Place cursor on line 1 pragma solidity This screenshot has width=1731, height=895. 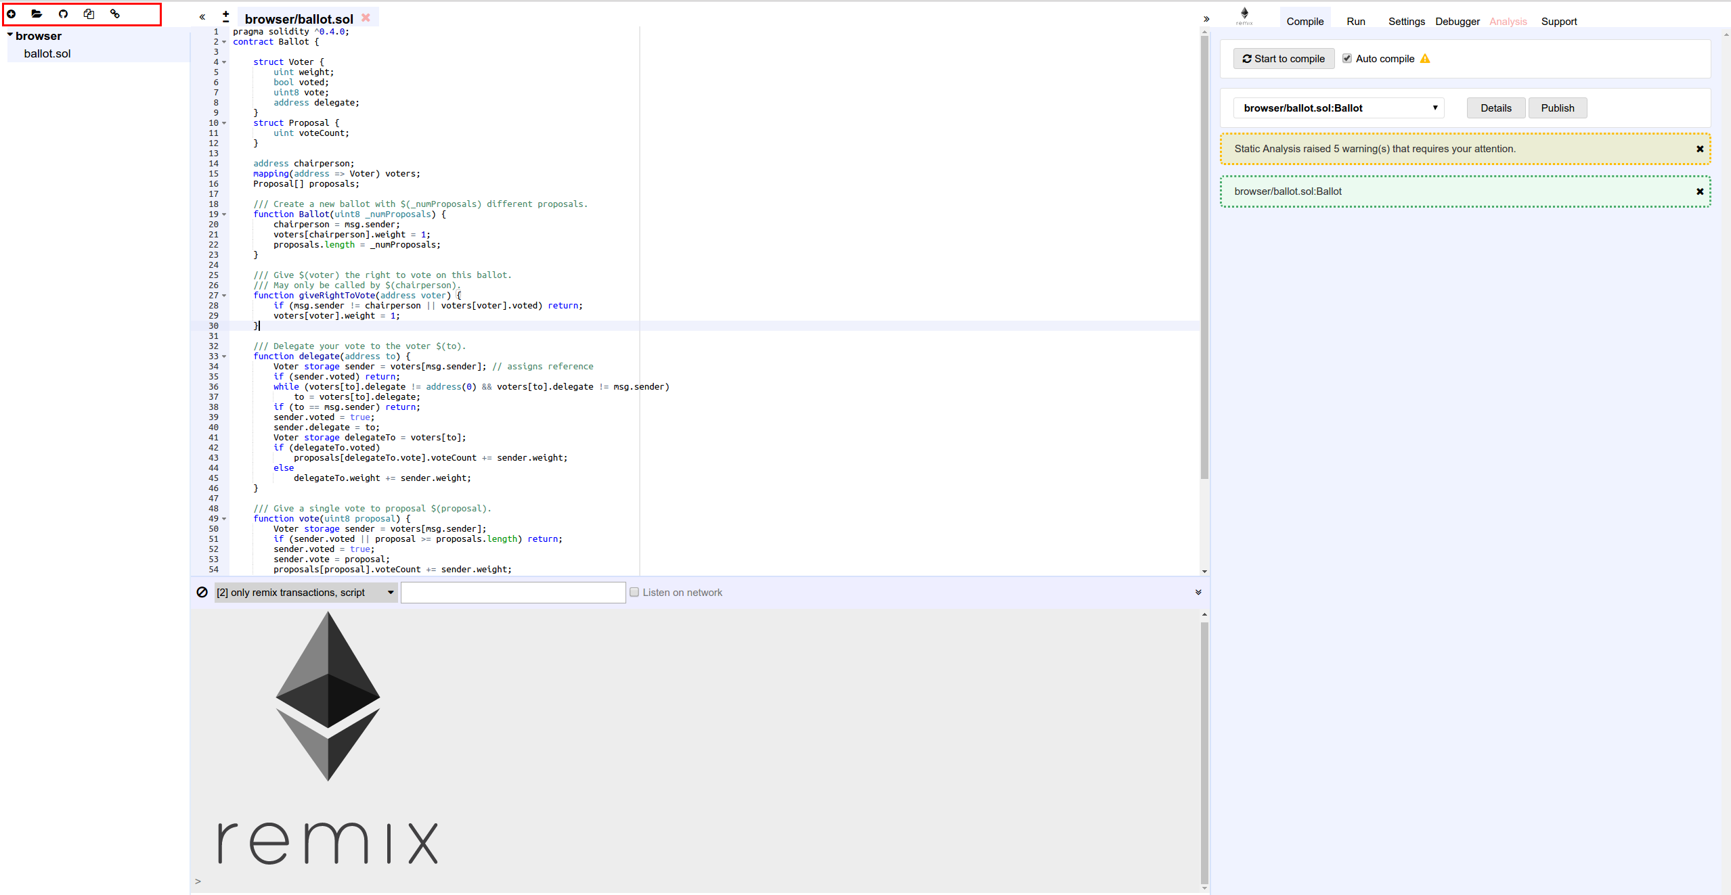coord(290,32)
